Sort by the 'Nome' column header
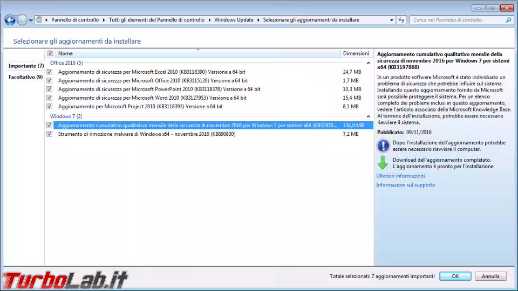The image size is (518, 291). click(197, 53)
